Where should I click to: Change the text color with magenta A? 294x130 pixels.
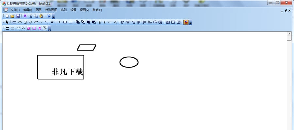[40, 28]
